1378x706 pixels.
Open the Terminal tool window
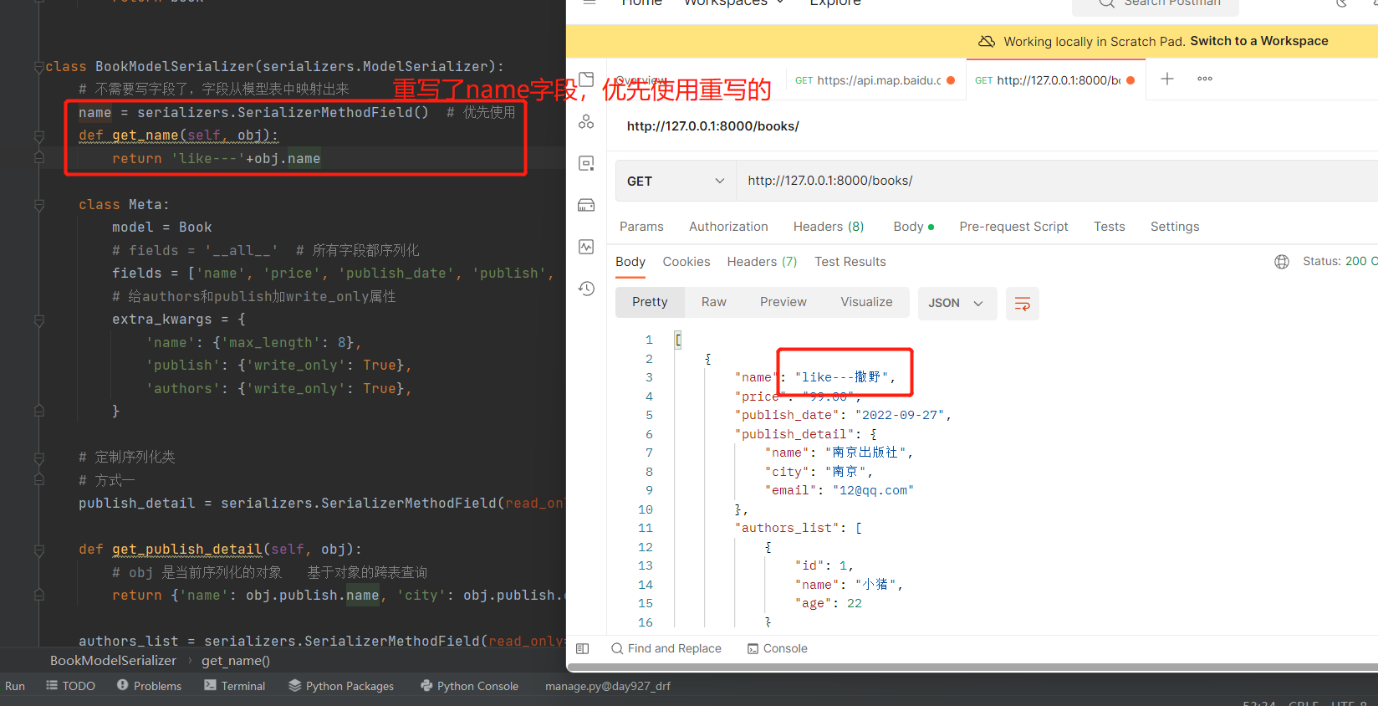pos(235,686)
